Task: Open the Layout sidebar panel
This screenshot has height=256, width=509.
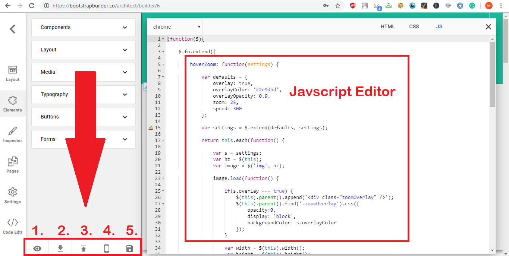Action: click(13, 73)
